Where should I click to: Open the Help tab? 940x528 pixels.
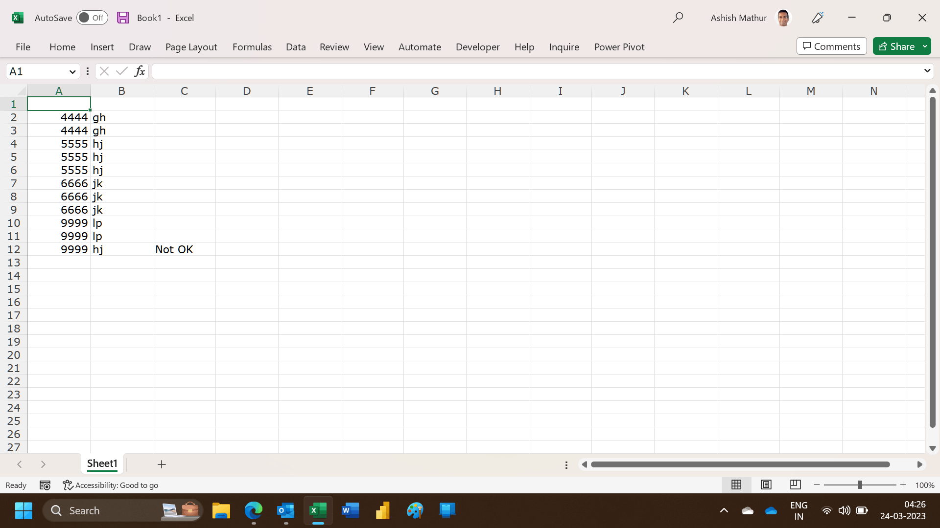pos(524,47)
